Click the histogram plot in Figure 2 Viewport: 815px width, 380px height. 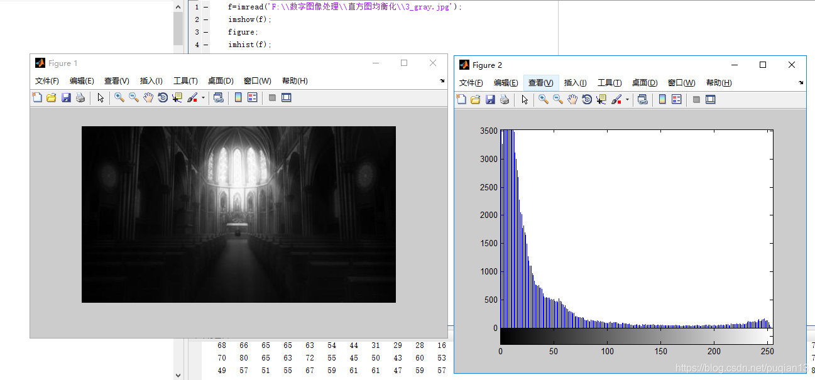[x=637, y=229]
